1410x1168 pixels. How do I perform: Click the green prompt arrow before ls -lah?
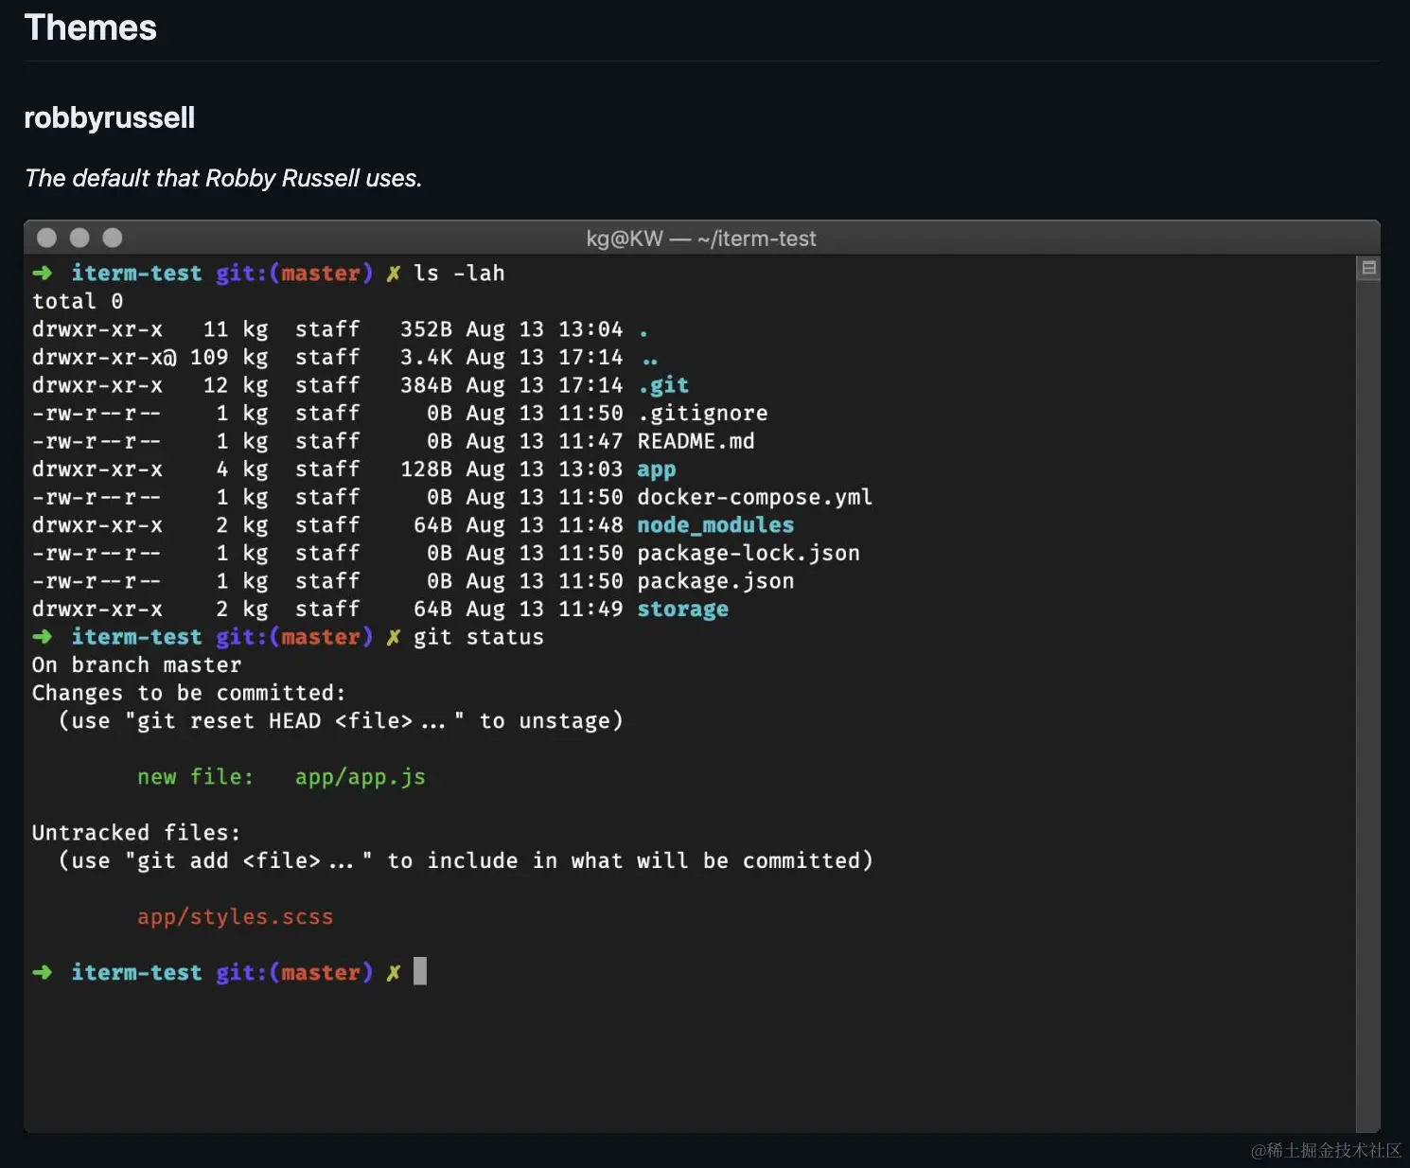coord(43,274)
